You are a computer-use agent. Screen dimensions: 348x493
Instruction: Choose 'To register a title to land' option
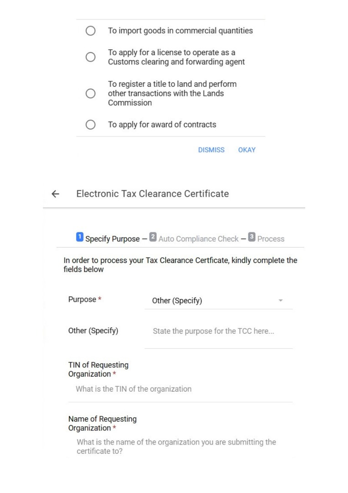(x=91, y=94)
